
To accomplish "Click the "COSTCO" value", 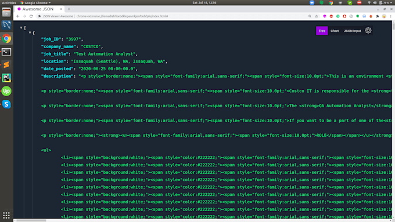I will click(91, 46).
